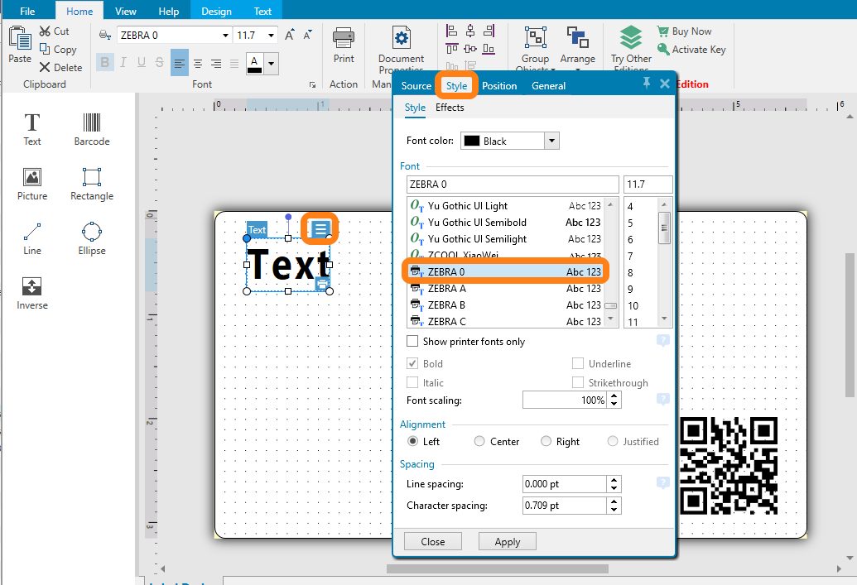Viewport: 857px width, 585px height.
Task: Select the Barcode tool
Action: pos(91,130)
